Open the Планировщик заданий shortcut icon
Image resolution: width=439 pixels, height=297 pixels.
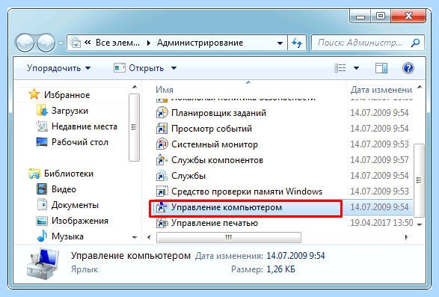(162, 113)
